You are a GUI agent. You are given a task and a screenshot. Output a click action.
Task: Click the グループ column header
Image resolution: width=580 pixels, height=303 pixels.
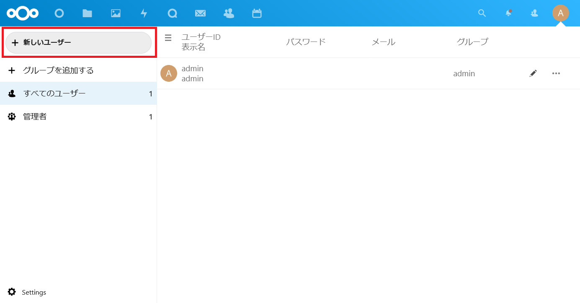pyautogui.click(x=472, y=42)
